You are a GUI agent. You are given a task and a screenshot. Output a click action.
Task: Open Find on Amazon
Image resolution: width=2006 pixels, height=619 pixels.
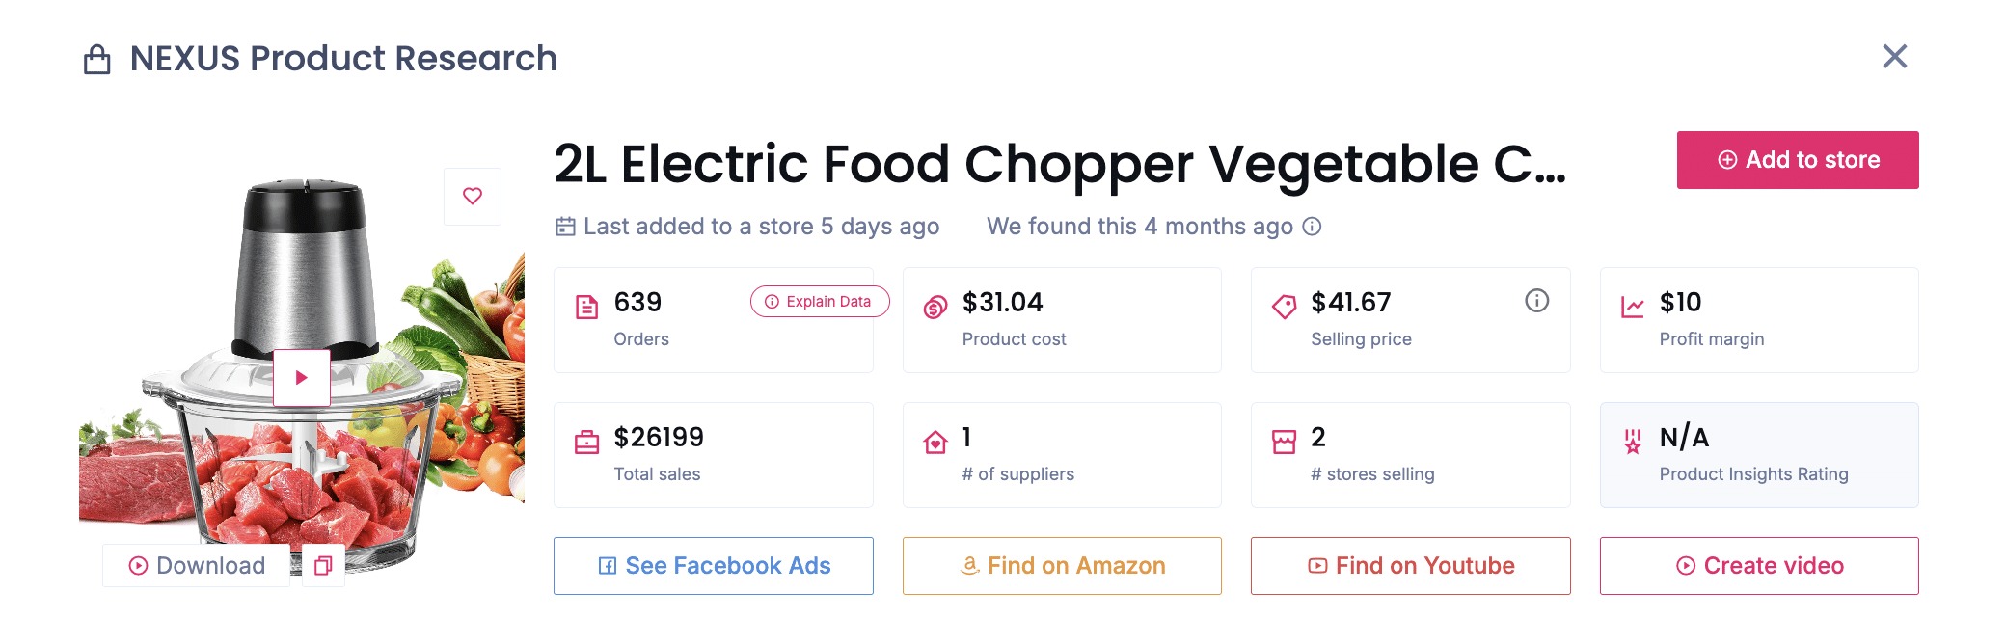point(1061,566)
